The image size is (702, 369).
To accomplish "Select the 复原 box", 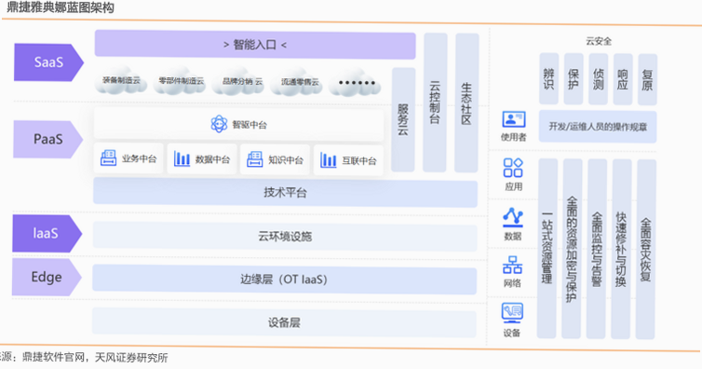I will tap(647, 80).
